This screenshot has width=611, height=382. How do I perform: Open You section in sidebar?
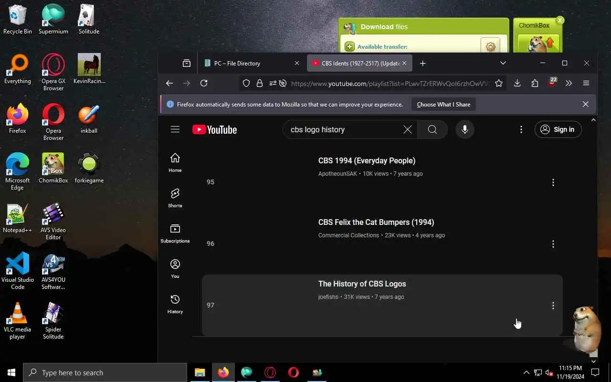175,268
